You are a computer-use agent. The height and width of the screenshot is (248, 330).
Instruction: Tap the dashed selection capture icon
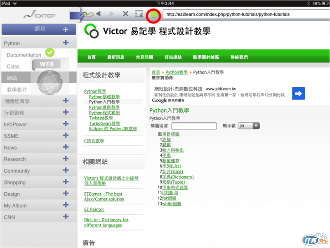pos(139,14)
